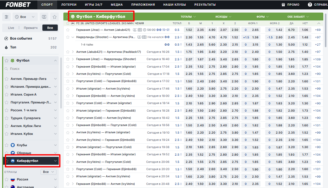Image resolution: width=328 pixels, height=188 pixels.
Task: Open the СТРАНЫ 'Все' dropdown
Action: [48, 172]
